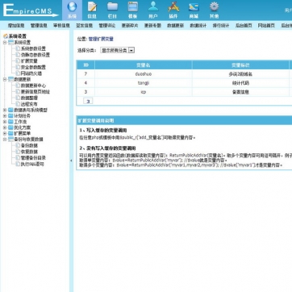Click the 统计代码 cell
The image size is (292, 292).
(240, 83)
